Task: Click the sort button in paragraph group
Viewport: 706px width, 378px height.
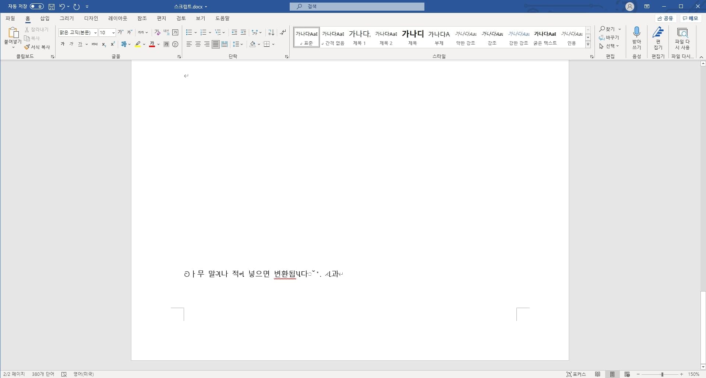Action: coord(271,32)
